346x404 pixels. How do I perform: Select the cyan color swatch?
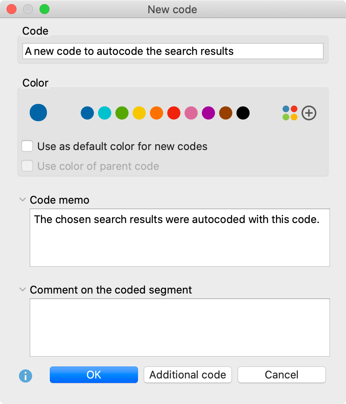pyautogui.click(x=105, y=113)
